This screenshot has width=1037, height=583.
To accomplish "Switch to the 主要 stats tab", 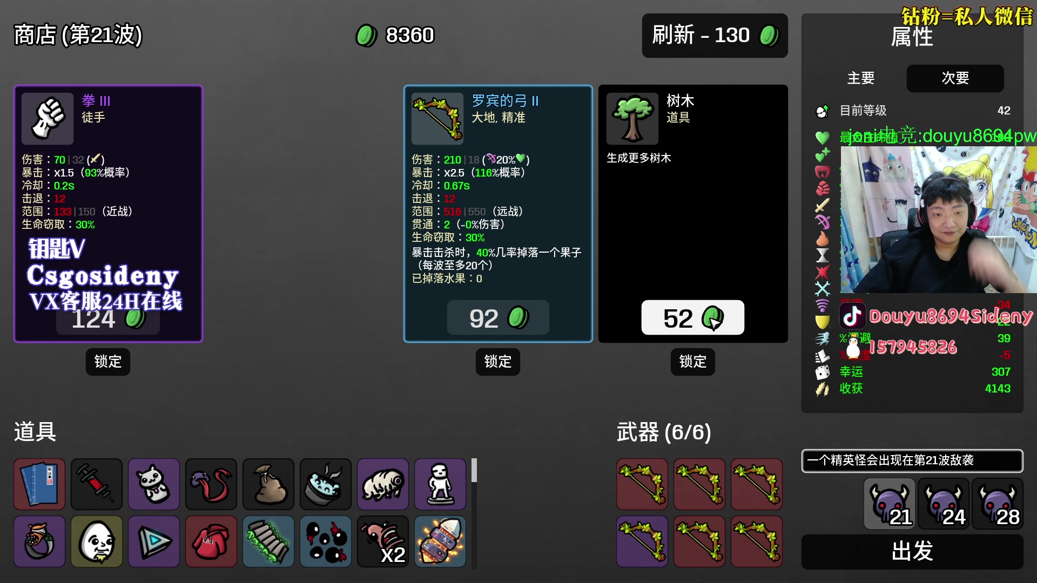I will tap(861, 78).
